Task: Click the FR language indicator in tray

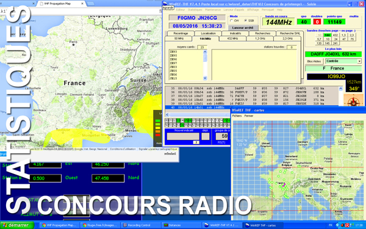Action: [331, 225]
